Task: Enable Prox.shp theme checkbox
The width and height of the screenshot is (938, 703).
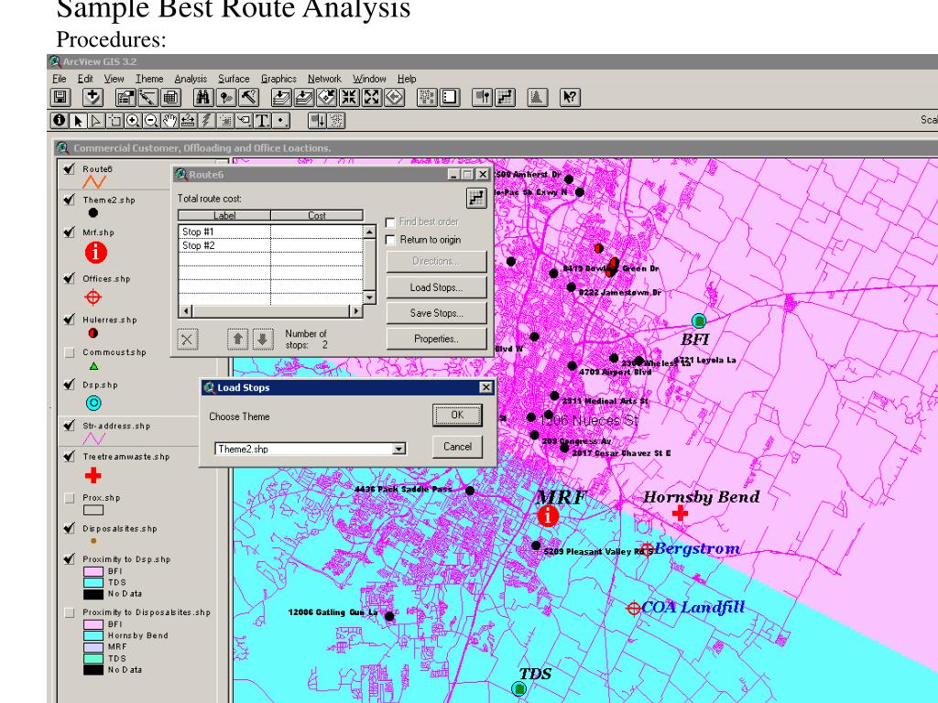Action: 69,497
